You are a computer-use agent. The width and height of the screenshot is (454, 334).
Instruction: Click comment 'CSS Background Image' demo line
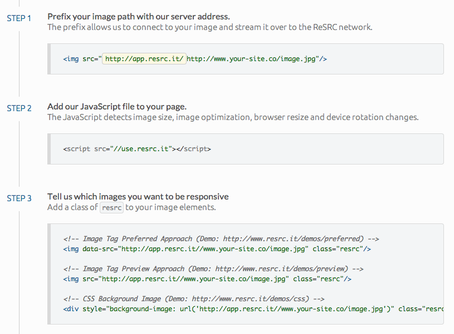[194, 299]
